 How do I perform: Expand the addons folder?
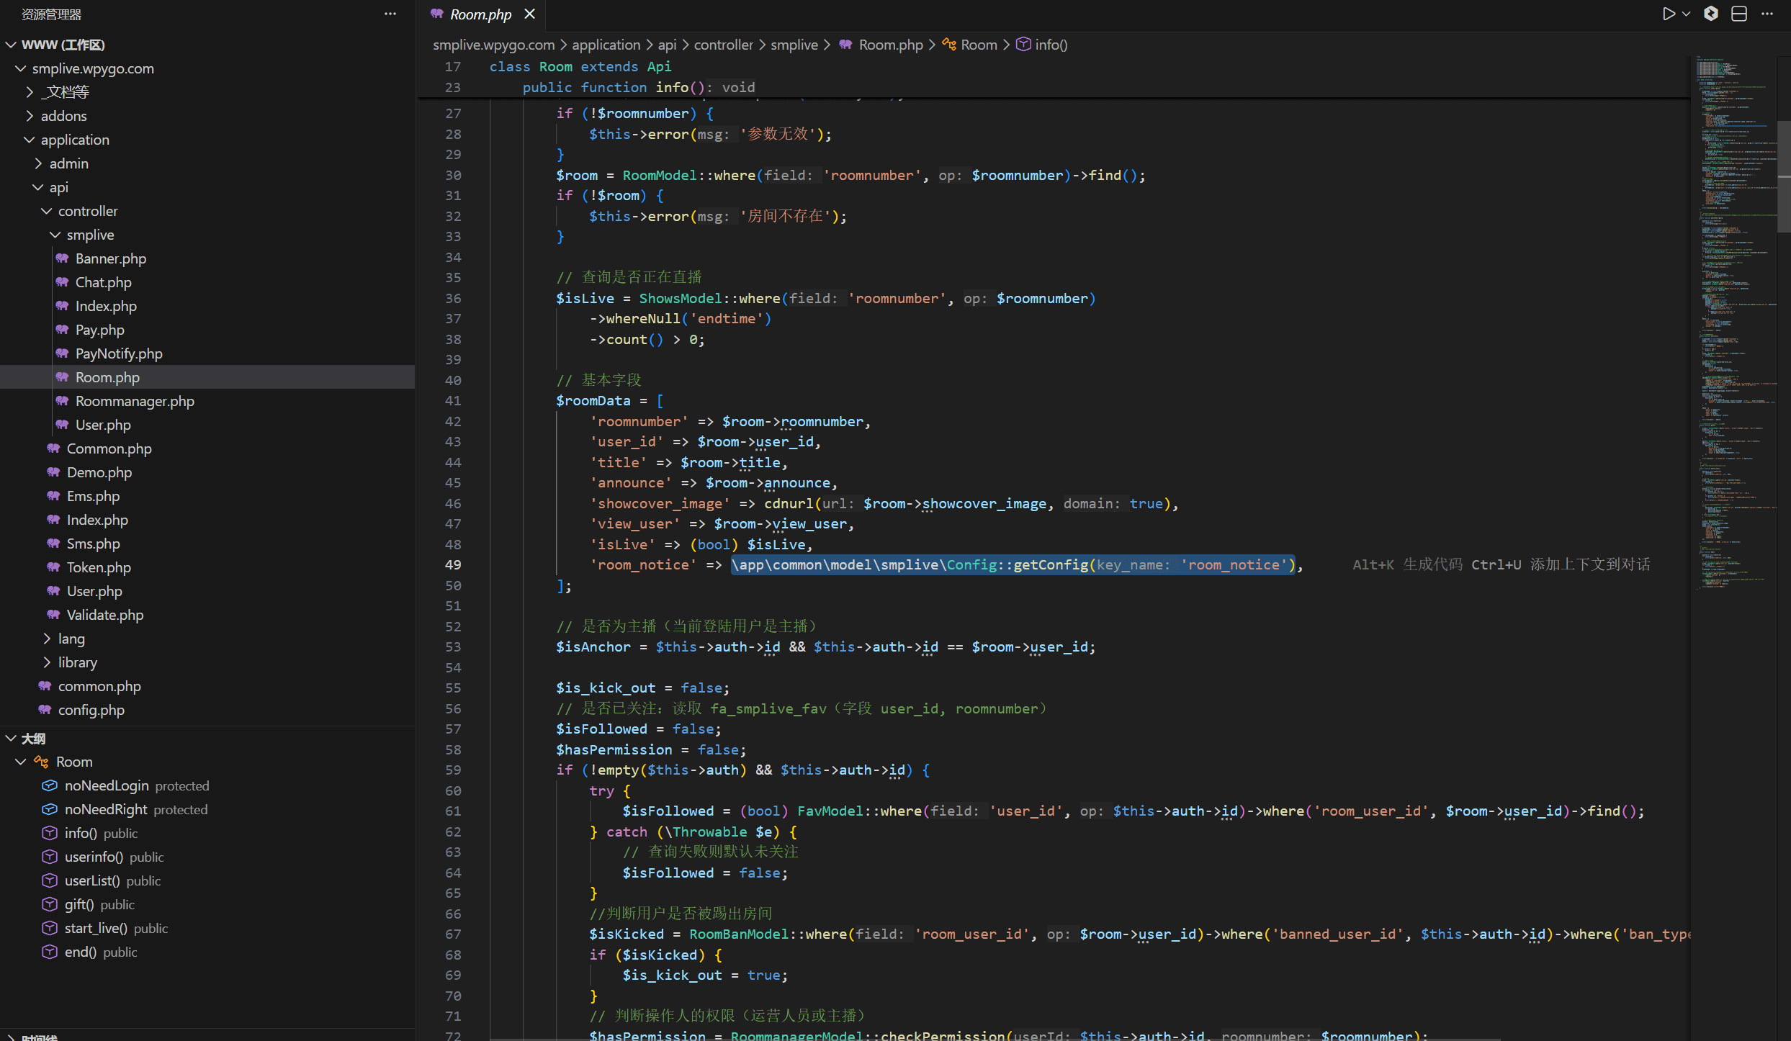pos(63,116)
